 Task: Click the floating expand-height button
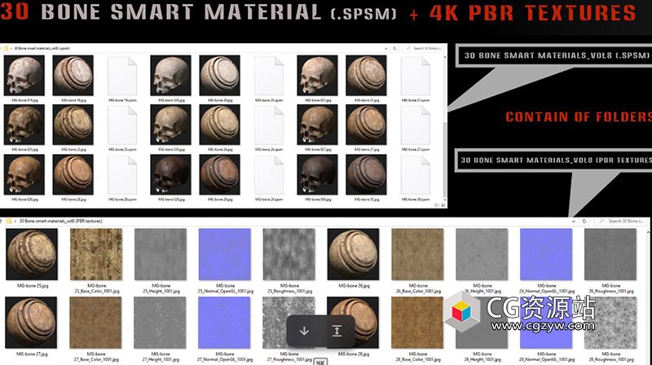[337, 331]
